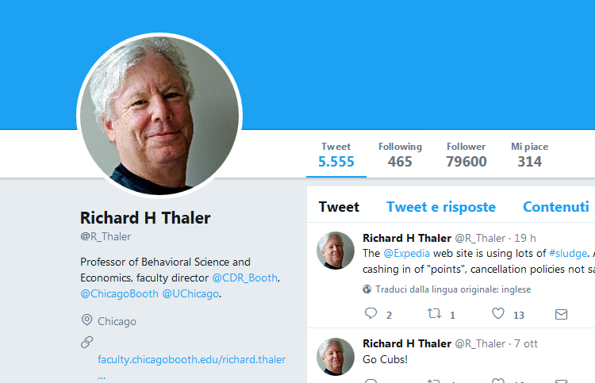Open the Mi piace 314 list

(x=530, y=155)
